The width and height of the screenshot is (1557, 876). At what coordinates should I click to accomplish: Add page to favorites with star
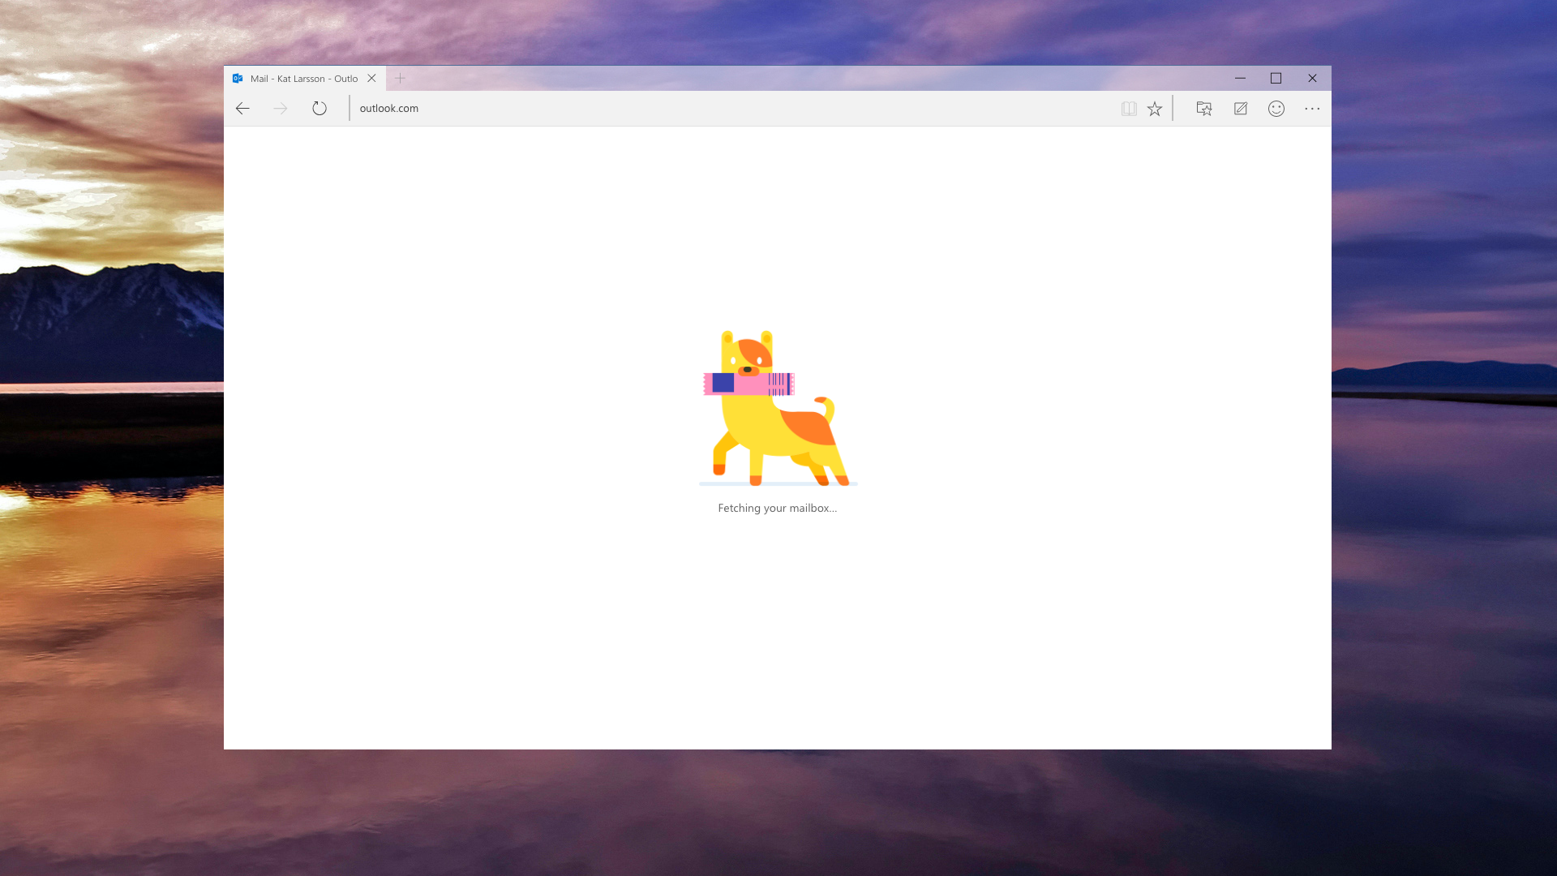coord(1155,109)
